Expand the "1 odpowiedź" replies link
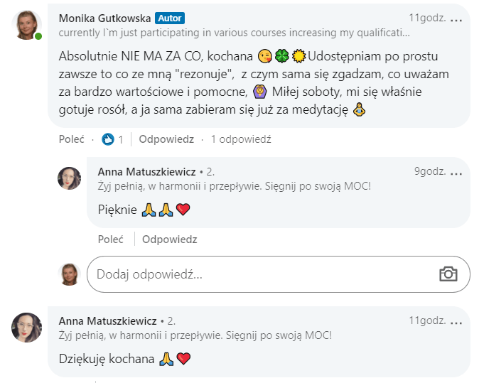Screen dimensions: 479x383 click(x=241, y=139)
